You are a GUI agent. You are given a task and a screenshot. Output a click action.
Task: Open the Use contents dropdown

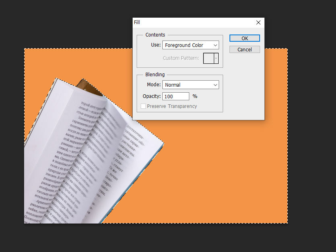(191, 45)
